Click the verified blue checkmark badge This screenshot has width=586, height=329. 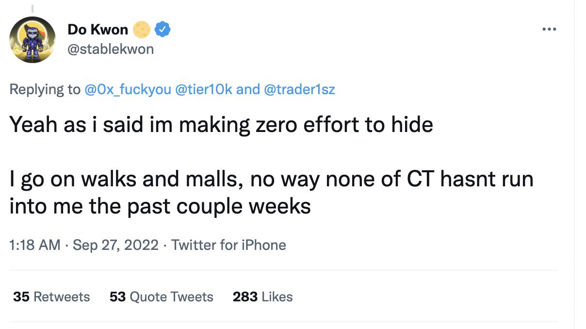coord(163,29)
